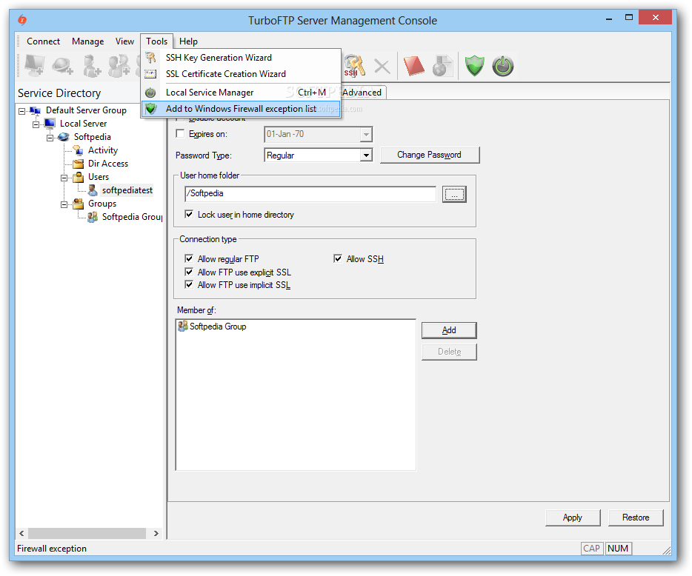Click the SSH key toolbar icon
The image size is (692, 576).
click(354, 66)
